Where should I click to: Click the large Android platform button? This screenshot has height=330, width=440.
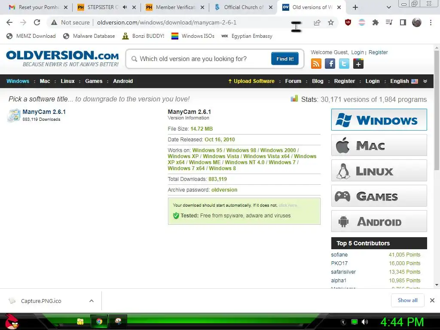point(379,221)
